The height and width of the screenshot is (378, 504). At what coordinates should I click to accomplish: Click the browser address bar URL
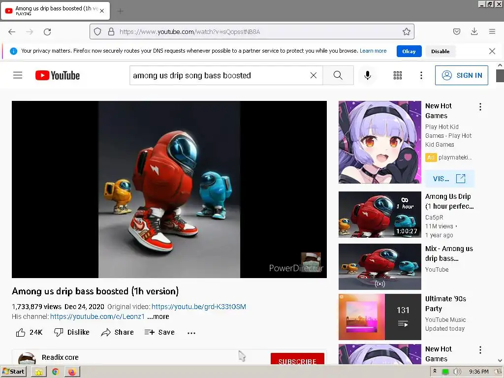[189, 31]
